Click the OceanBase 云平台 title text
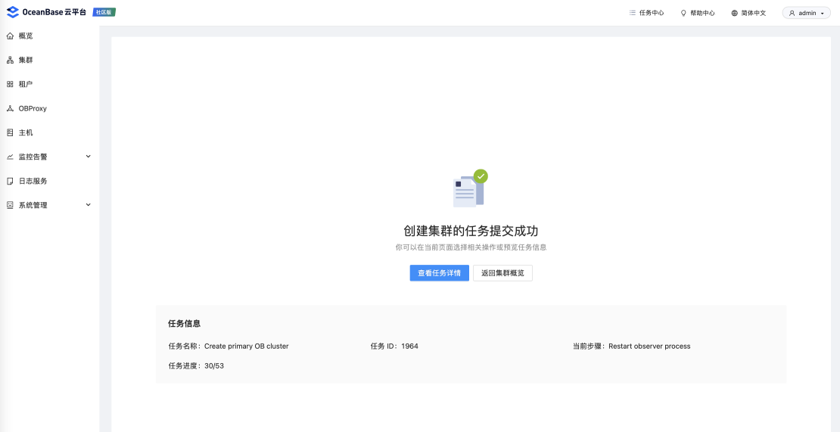This screenshot has width=840, height=432. point(54,12)
